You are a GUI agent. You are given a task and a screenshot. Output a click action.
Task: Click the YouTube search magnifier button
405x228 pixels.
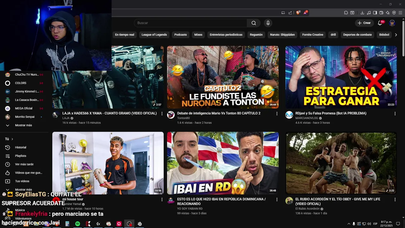[x=254, y=23]
